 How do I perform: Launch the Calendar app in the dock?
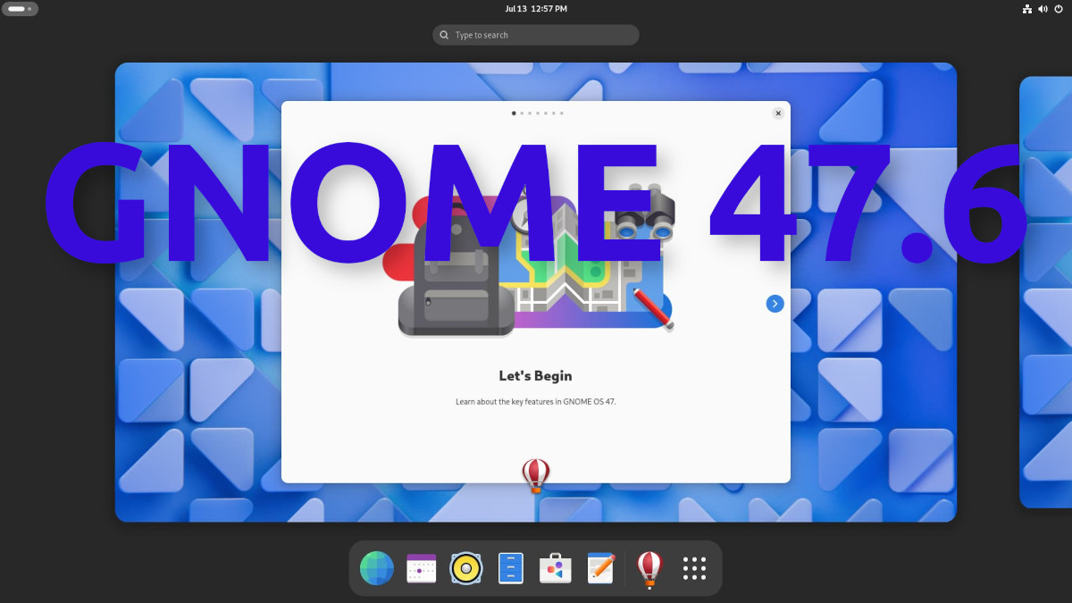click(x=422, y=568)
